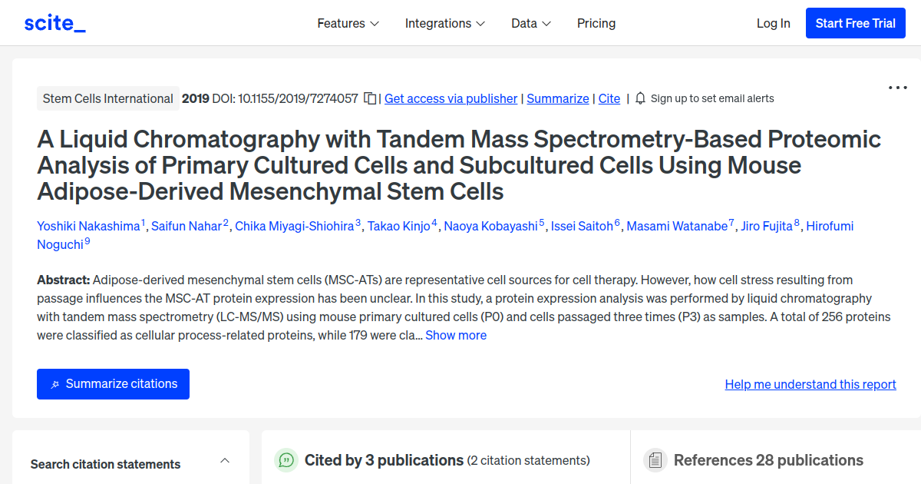Open Get access via publisher link
Image resolution: width=921 pixels, height=484 pixels.
[x=451, y=98]
